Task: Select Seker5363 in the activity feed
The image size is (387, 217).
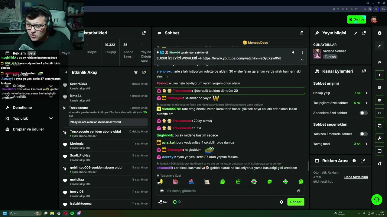Action: point(78,84)
